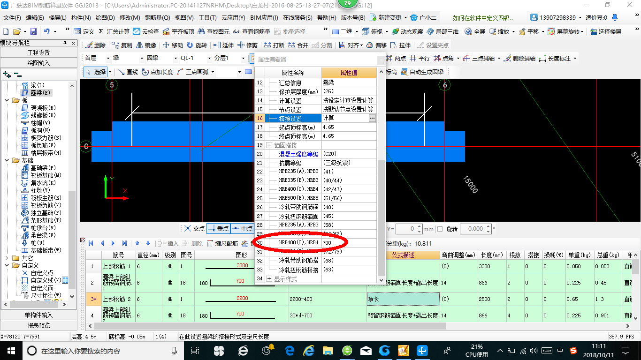Click the 报表预览 navigation button
The width and height of the screenshot is (641, 360).
pyautogui.click(x=38, y=325)
